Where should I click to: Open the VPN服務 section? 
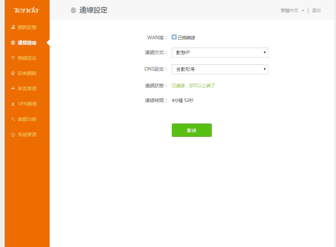(27, 104)
